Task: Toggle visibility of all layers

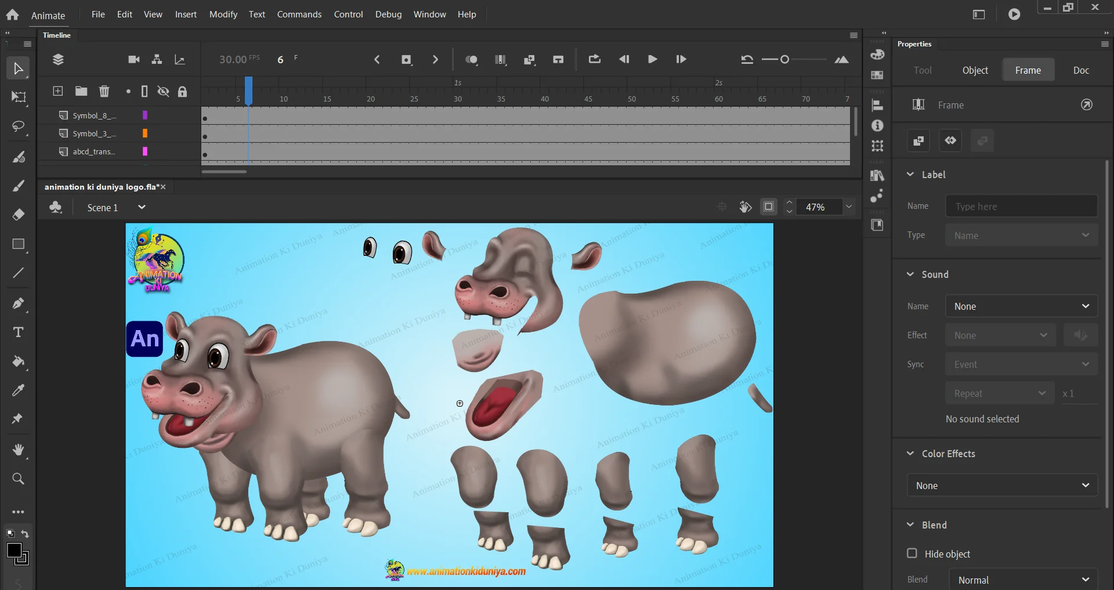Action: 163,91
